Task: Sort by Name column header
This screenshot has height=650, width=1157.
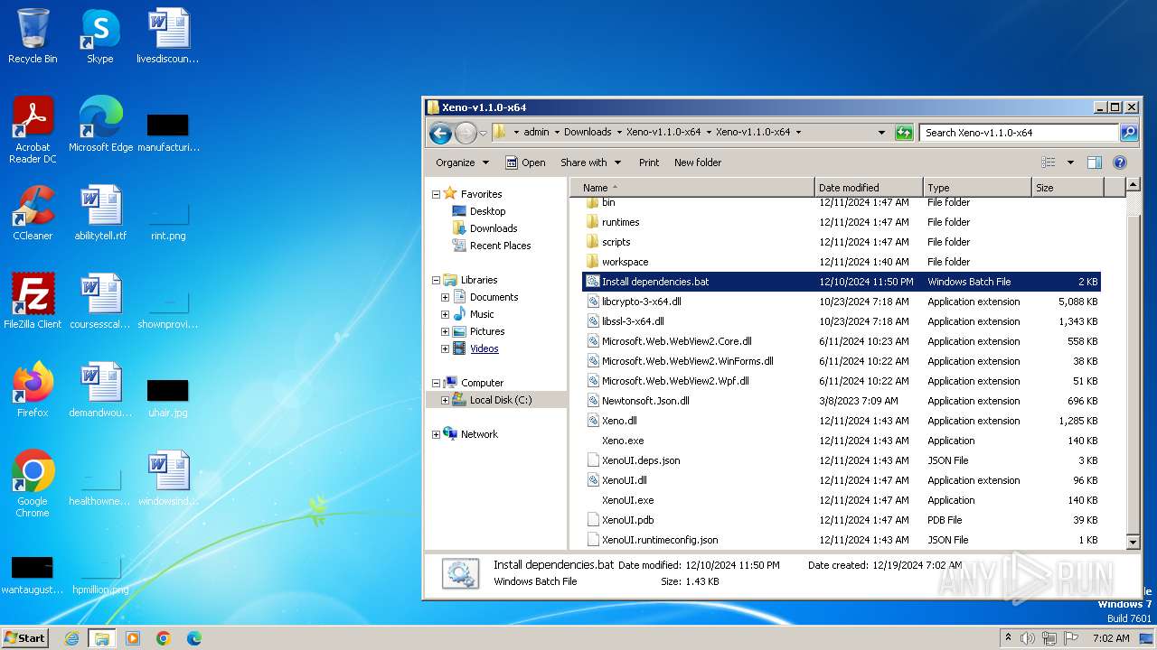Action: tap(692, 188)
